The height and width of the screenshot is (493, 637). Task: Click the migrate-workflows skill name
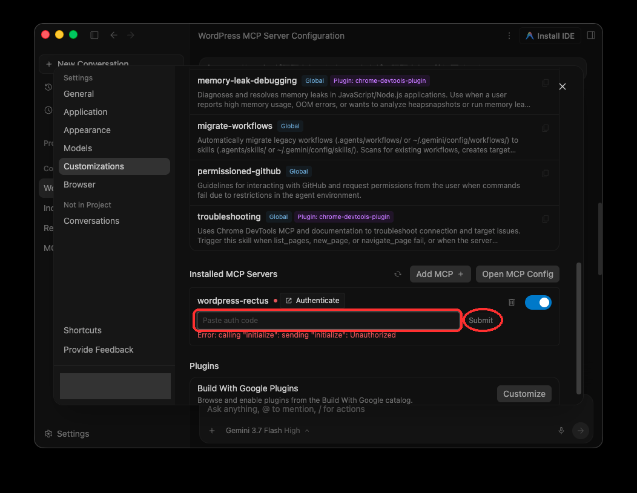coord(235,126)
